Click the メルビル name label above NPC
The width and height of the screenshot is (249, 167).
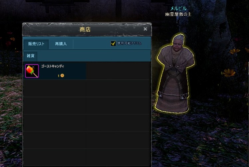coord(178,8)
